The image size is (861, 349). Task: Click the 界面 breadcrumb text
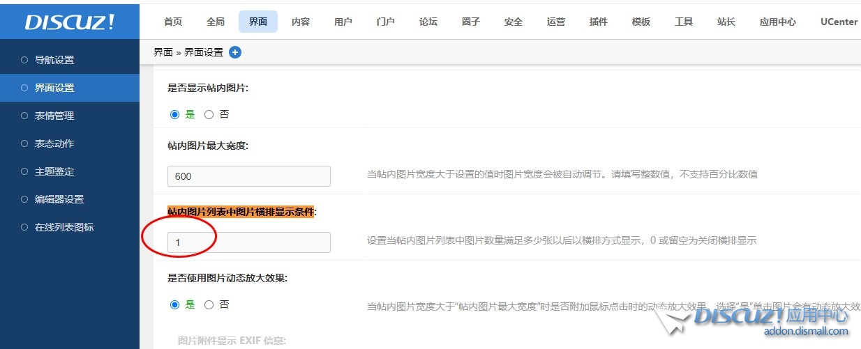[x=163, y=52]
